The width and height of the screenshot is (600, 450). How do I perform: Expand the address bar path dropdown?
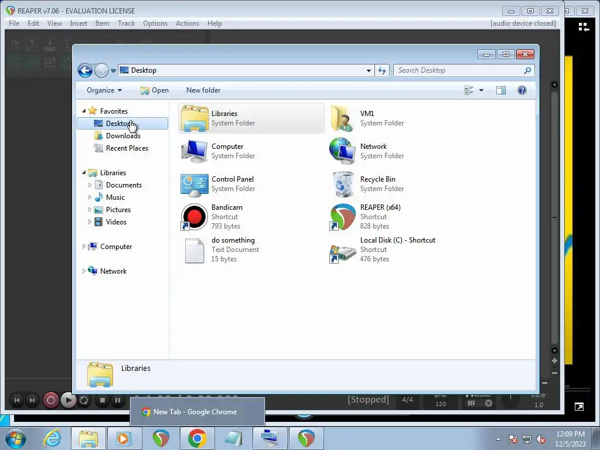[x=369, y=70]
